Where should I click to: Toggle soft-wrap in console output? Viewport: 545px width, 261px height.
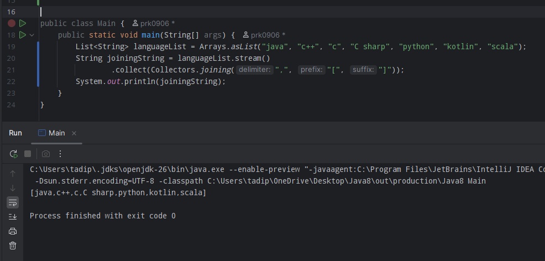pos(13,202)
